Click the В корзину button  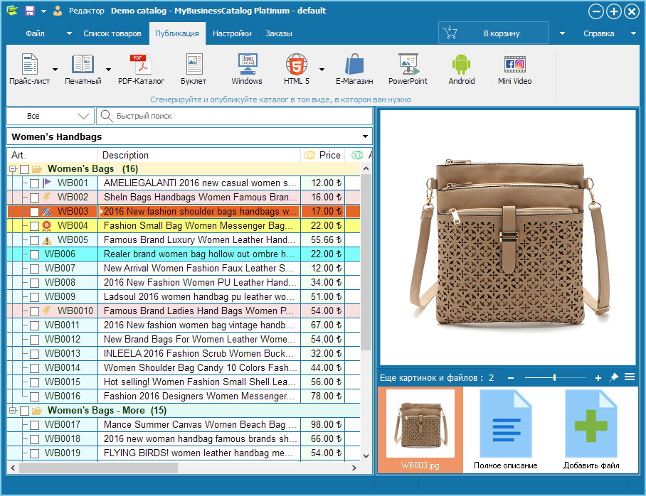[493, 33]
